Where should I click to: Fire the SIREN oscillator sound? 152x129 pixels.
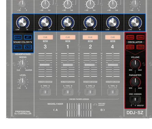130,47
